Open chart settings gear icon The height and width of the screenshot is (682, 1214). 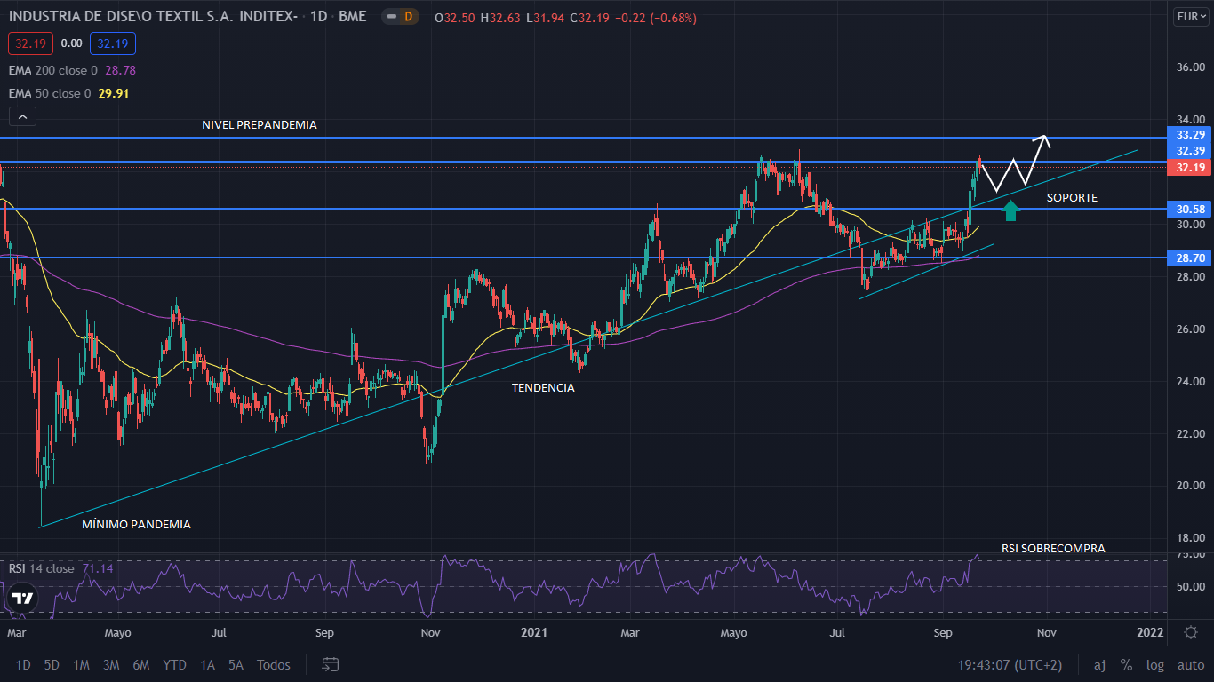coord(1191,632)
